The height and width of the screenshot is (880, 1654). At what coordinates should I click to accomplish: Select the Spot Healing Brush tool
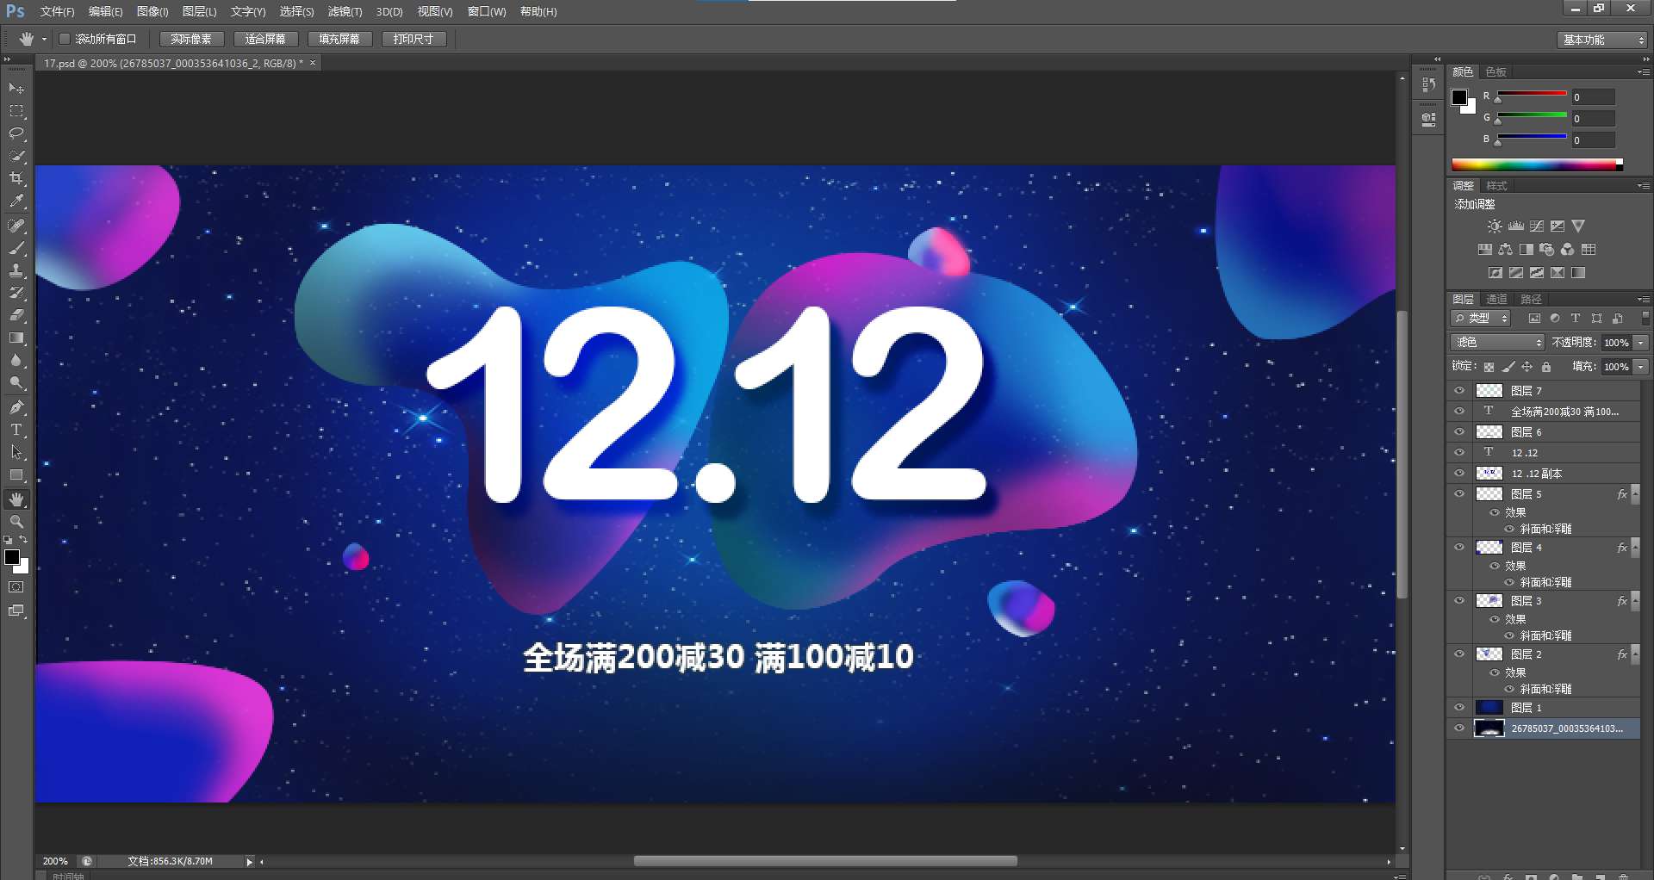tap(16, 226)
